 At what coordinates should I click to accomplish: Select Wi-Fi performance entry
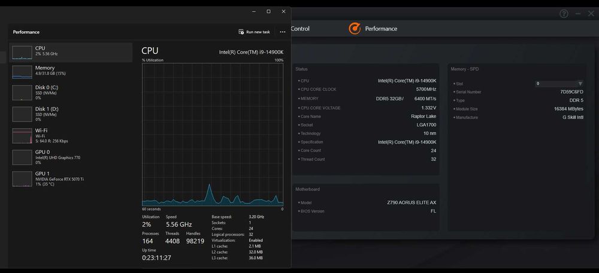(x=71, y=135)
